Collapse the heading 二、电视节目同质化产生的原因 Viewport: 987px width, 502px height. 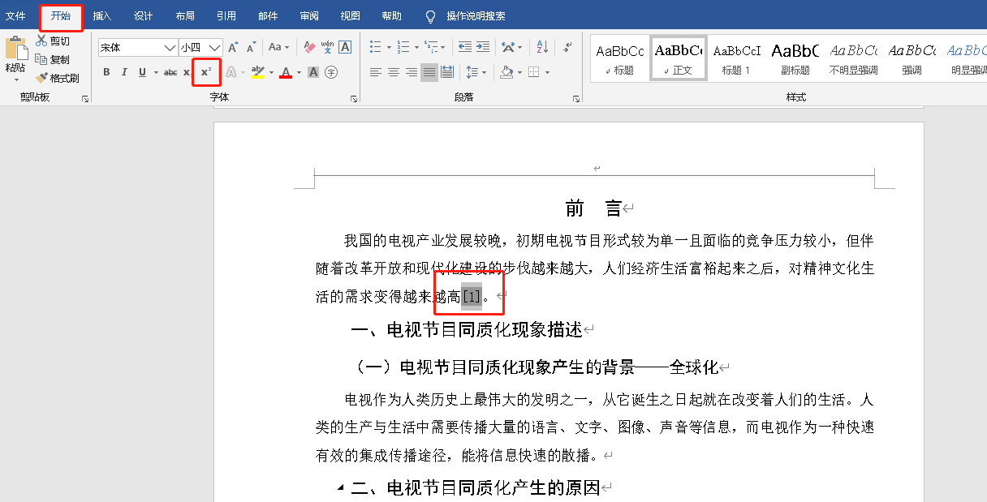(340, 487)
